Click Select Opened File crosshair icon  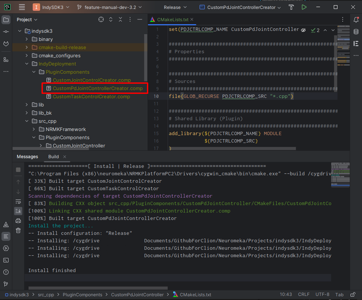click(101, 19)
